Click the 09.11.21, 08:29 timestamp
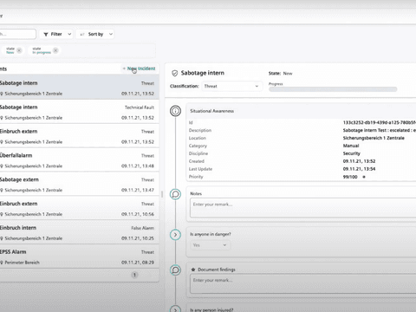This screenshot has width=416, height=312. (x=138, y=263)
